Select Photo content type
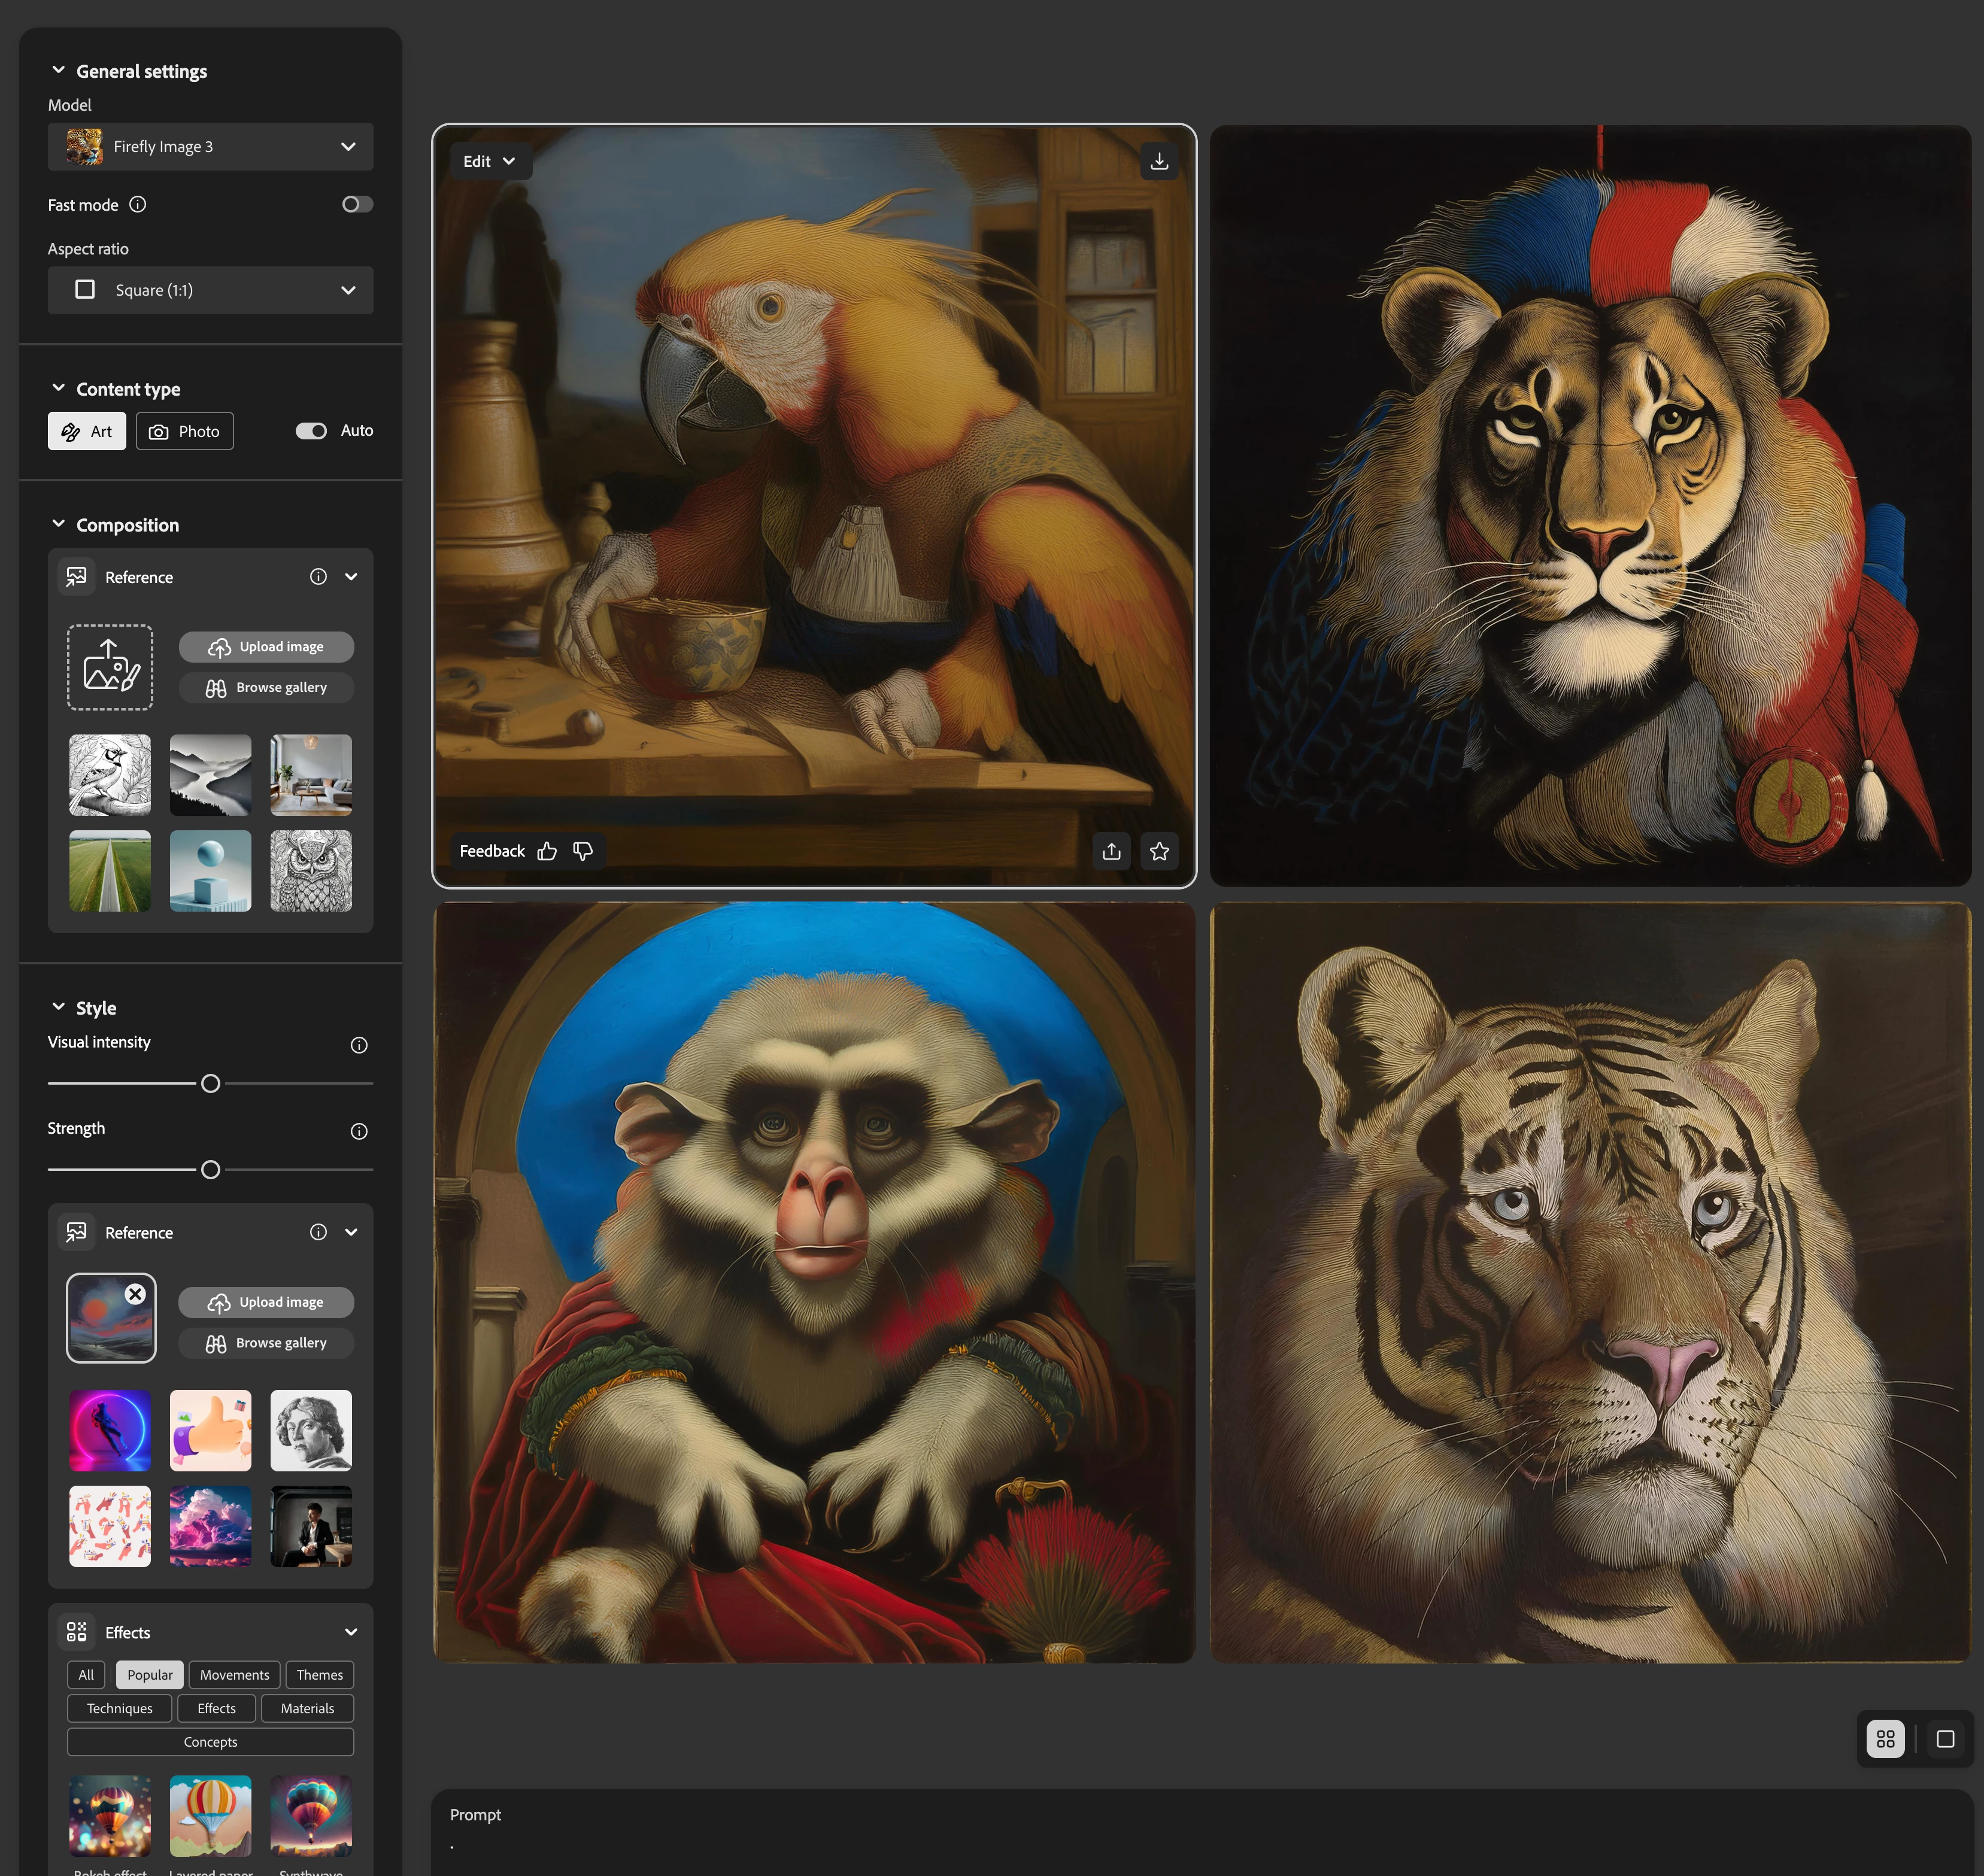The image size is (1984, 1876). pos(185,431)
